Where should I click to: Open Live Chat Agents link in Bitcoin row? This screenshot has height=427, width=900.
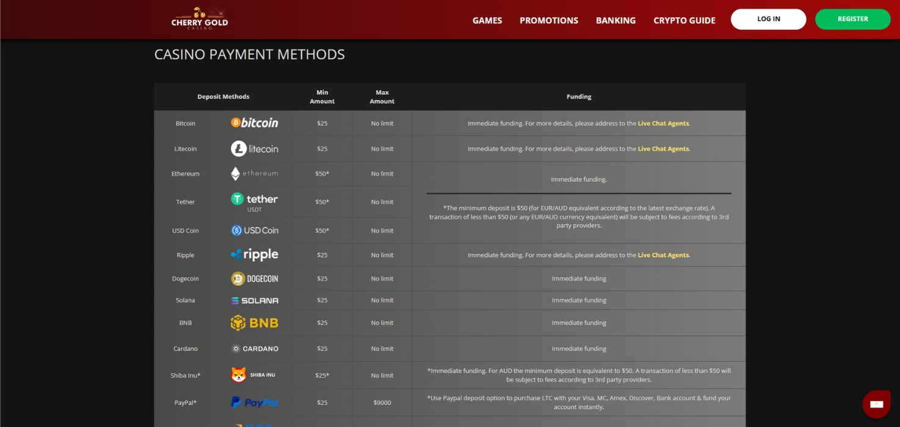point(663,123)
